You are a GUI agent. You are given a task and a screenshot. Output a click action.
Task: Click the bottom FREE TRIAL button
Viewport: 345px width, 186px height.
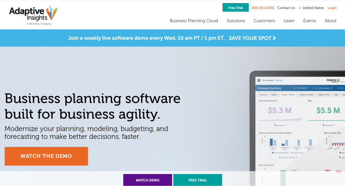pos(198,180)
